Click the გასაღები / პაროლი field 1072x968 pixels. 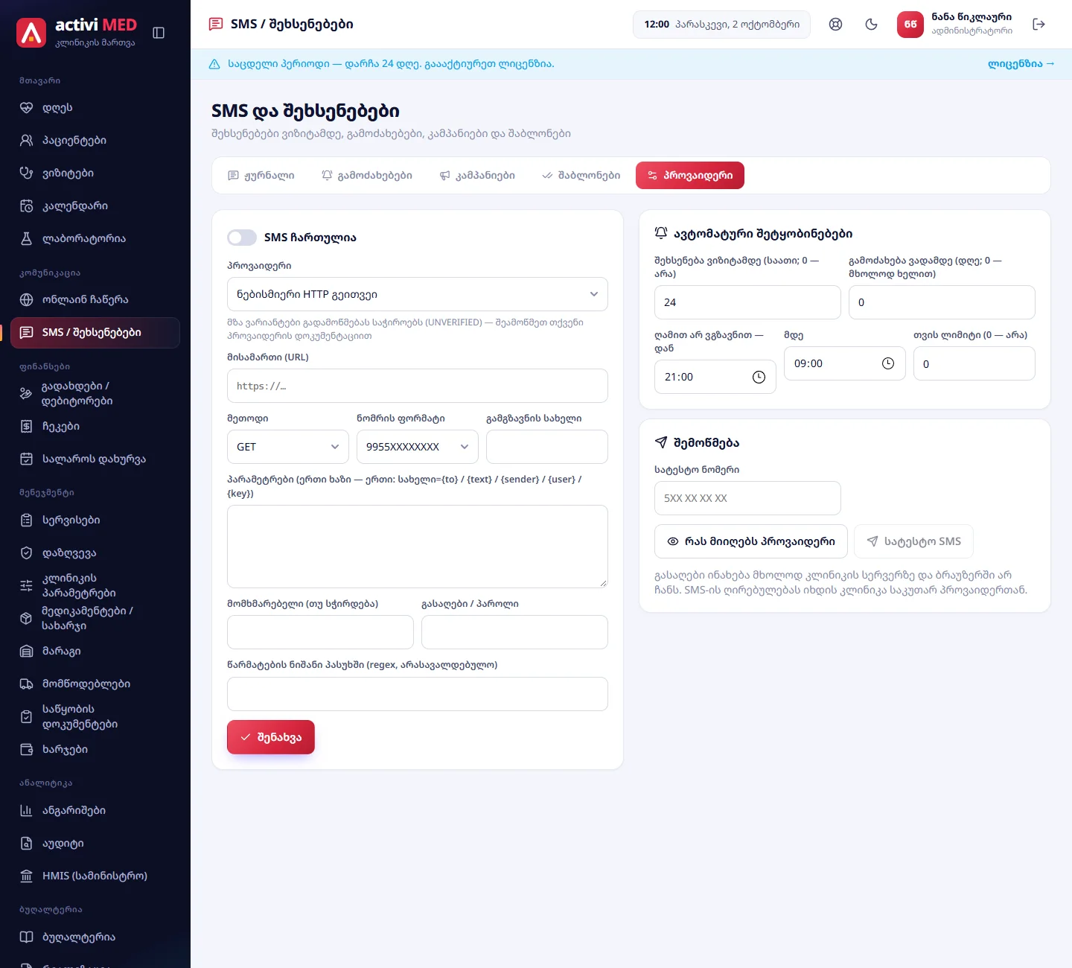(514, 632)
